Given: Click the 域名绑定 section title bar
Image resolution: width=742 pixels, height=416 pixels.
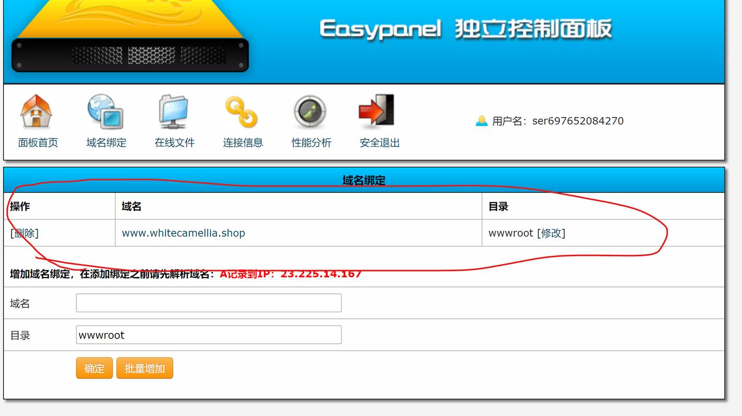Looking at the screenshot, I should [x=364, y=180].
